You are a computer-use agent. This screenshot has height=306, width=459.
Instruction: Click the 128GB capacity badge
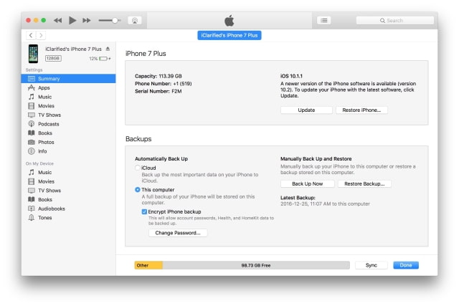pos(53,58)
